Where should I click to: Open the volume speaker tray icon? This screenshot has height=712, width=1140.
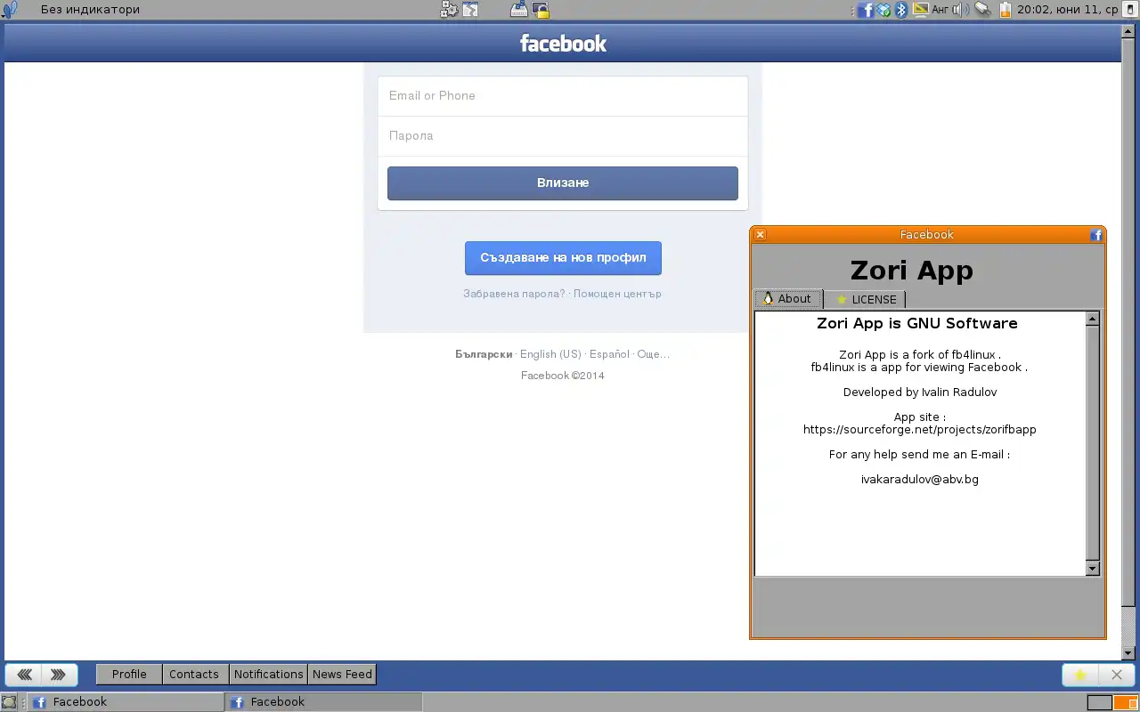(x=960, y=10)
